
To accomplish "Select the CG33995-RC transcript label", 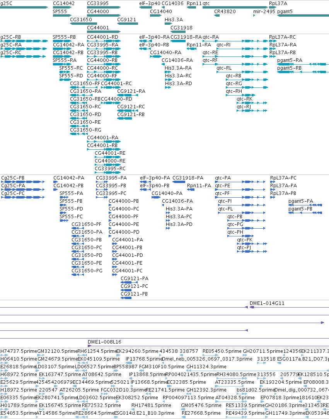I will pyautogui.click(x=110, y=169).
